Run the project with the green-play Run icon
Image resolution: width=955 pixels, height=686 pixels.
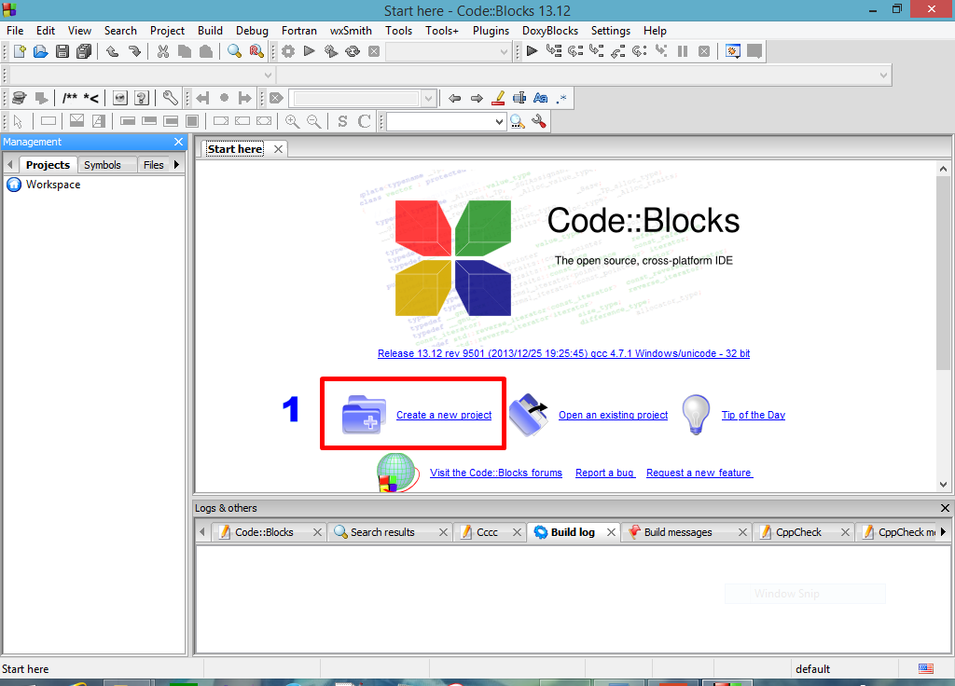click(x=310, y=51)
